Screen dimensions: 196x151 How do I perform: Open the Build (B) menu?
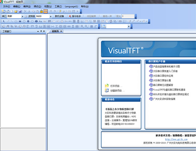coord(27,7)
